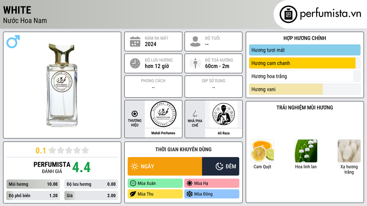
Task: Open the Ali Raza perfumer portrait
Action: [x=224, y=114]
